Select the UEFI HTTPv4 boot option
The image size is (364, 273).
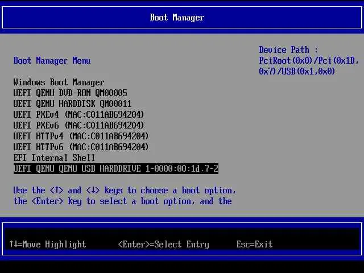click(81, 136)
